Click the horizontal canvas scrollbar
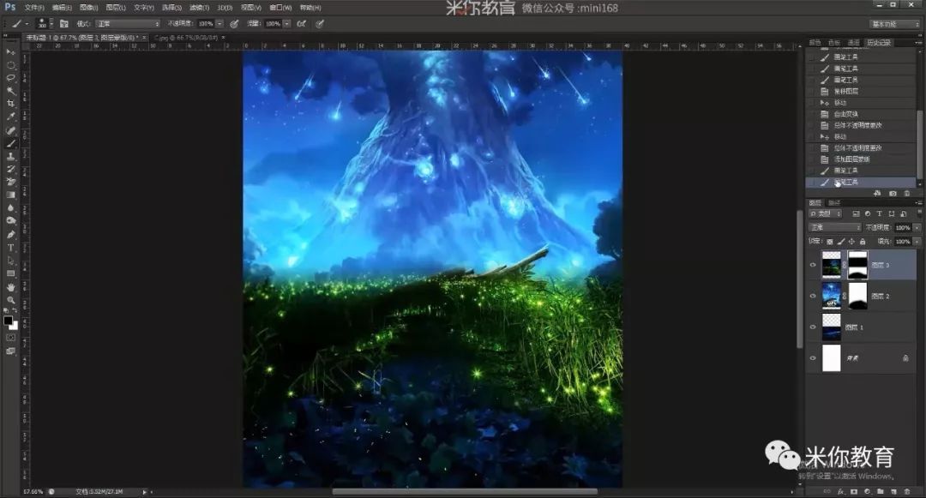 click(x=464, y=491)
